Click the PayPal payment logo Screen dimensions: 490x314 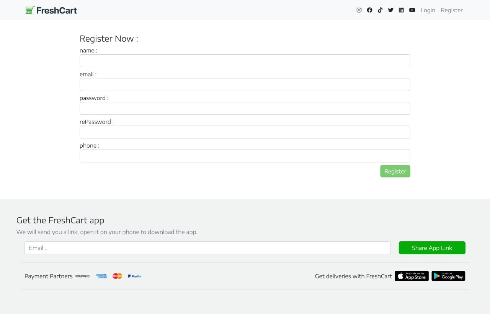tap(135, 276)
